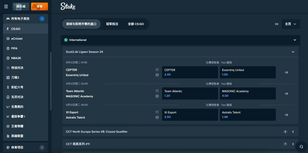Open Exzentriq United team name in match list
Image resolution: width=308 pixels, height=153 pixels.
(77, 75)
